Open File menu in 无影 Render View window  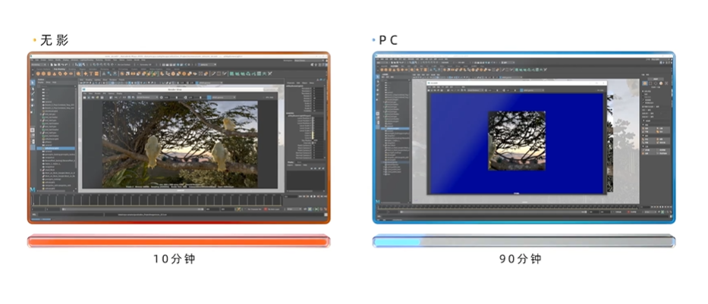click(x=84, y=93)
